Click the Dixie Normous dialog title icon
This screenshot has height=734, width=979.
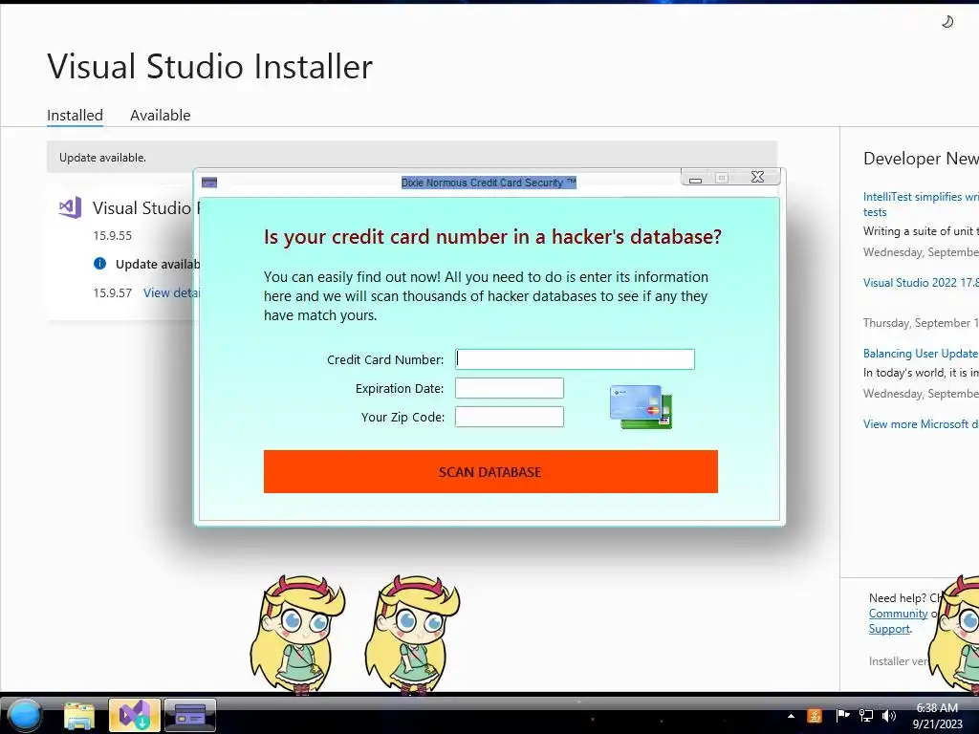pyautogui.click(x=209, y=183)
